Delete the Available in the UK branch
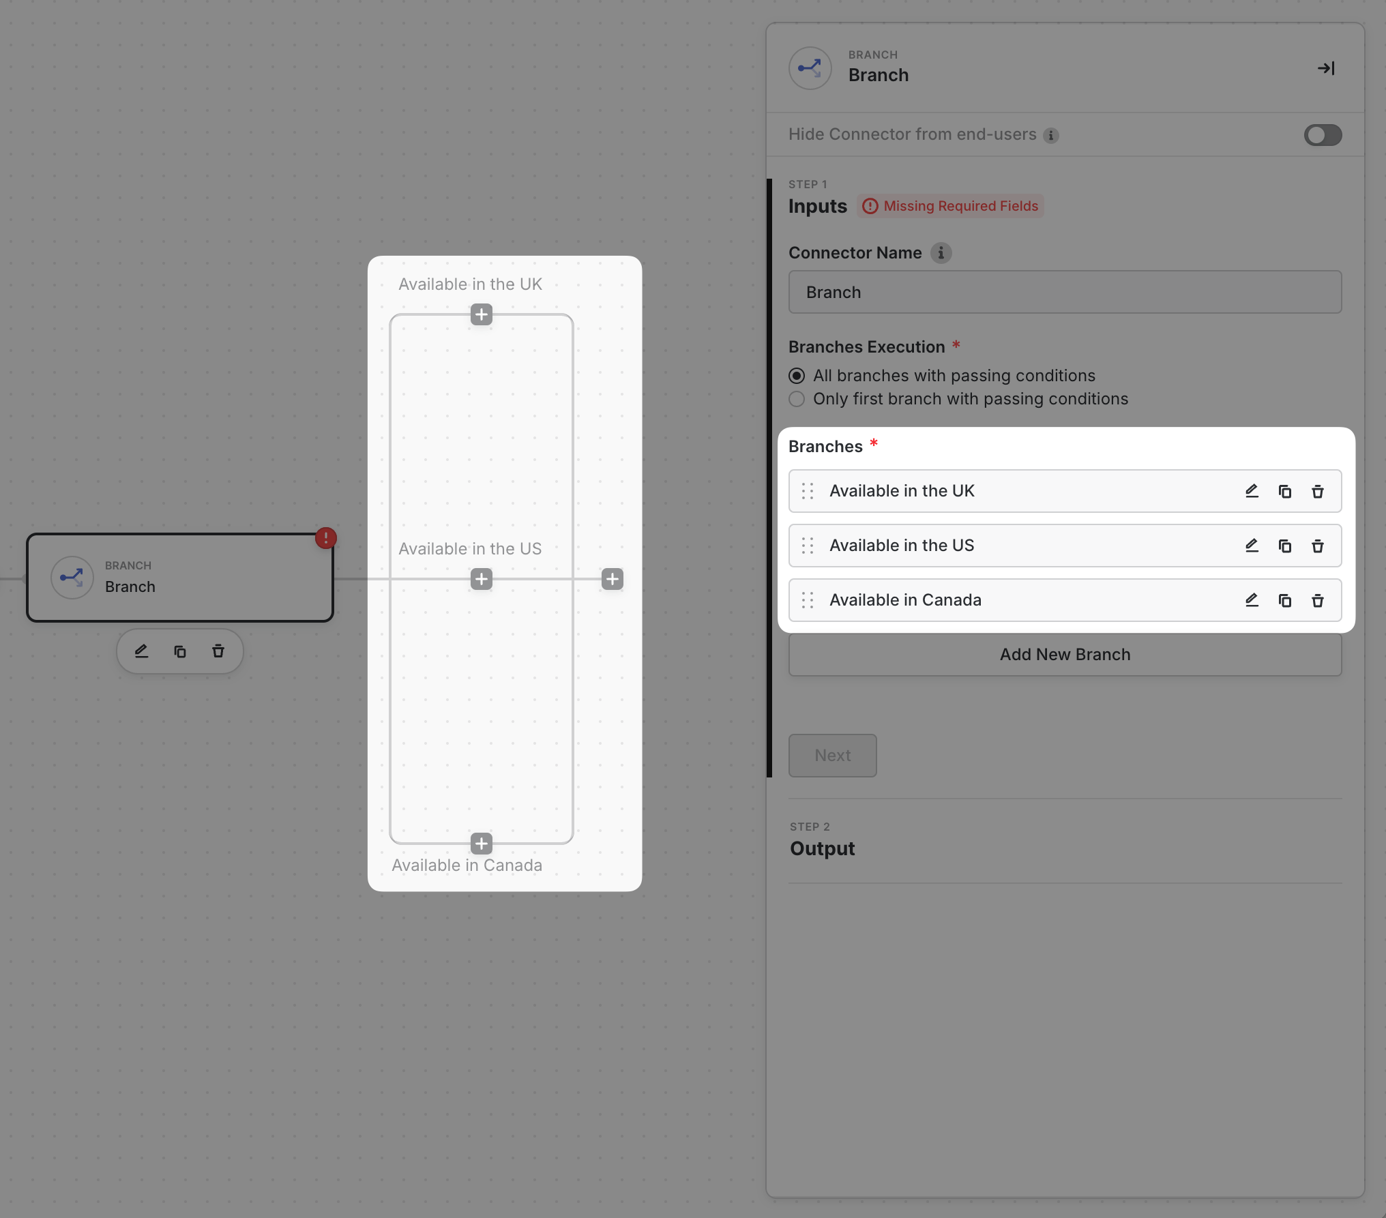This screenshot has height=1218, width=1386. point(1317,491)
